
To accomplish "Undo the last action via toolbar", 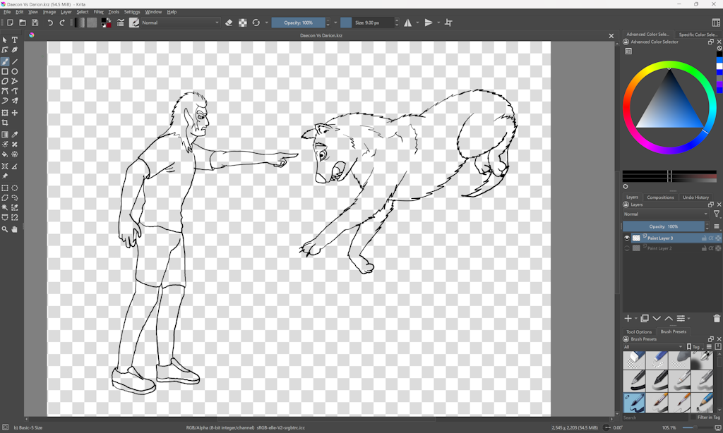I will pyautogui.click(x=50, y=23).
